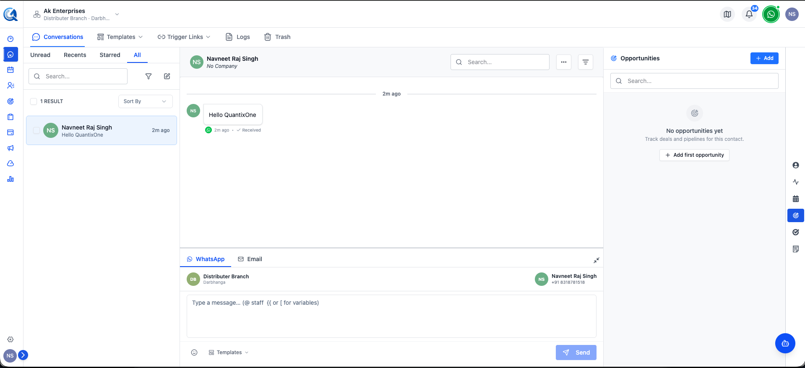Viewport: 805px width, 368px height.
Task: Open the notes icon in the right rail
Action: [796, 249]
